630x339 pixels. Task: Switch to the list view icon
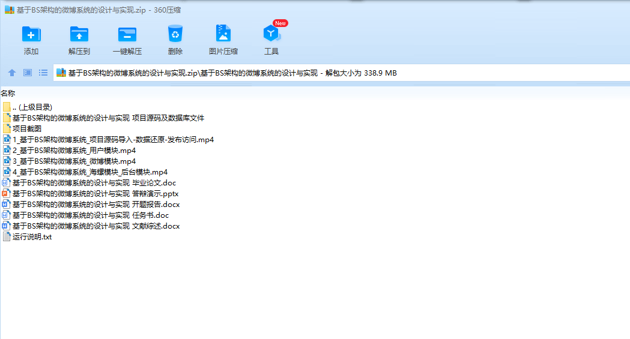(43, 73)
